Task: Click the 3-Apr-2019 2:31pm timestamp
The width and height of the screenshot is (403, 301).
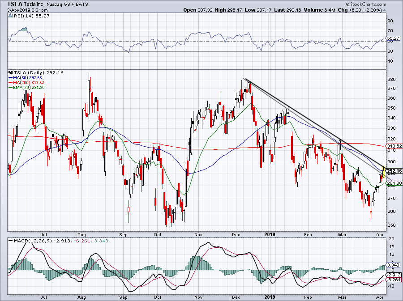Action: tap(27, 10)
